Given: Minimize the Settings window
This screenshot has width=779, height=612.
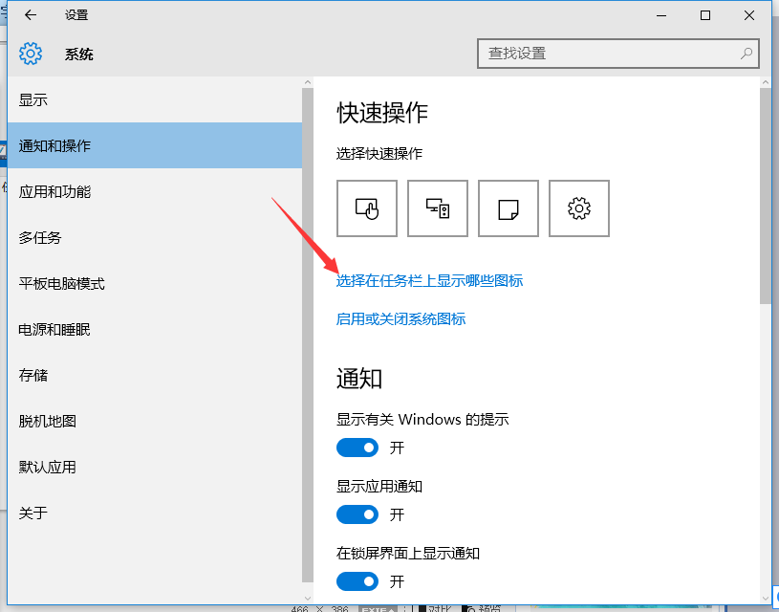Looking at the screenshot, I should click(661, 15).
